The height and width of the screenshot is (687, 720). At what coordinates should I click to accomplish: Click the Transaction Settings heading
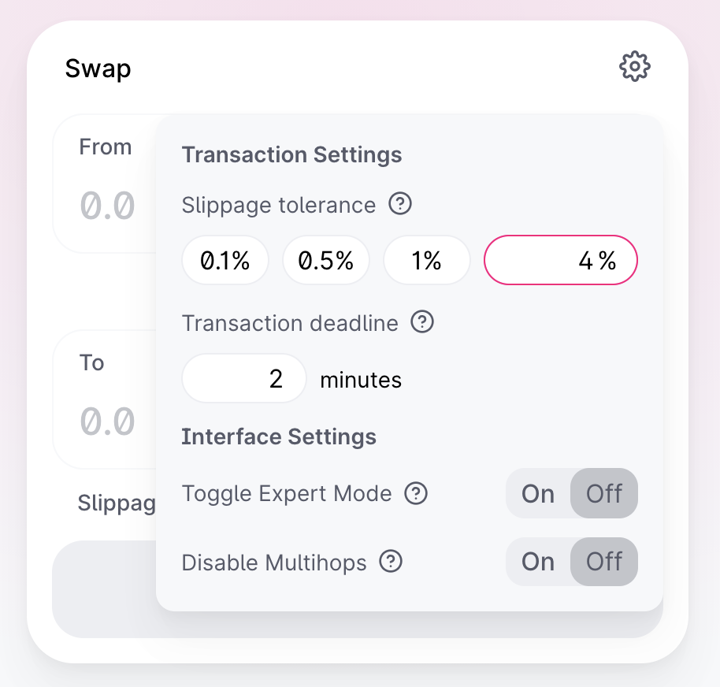click(x=291, y=154)
